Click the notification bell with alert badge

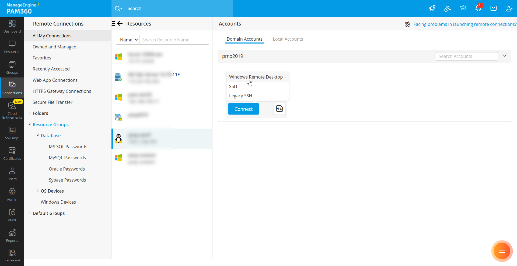point(478,8)
